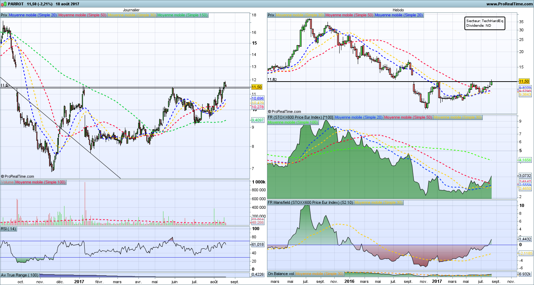Viewport: 534px width, 285px height.
Task: Select the Prix label on the Hebdo chart
Action: click(x=271, y=15)
